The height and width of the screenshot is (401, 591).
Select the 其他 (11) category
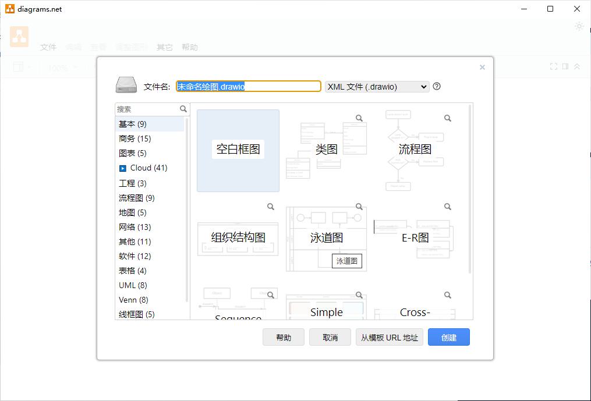coord(150,242)
